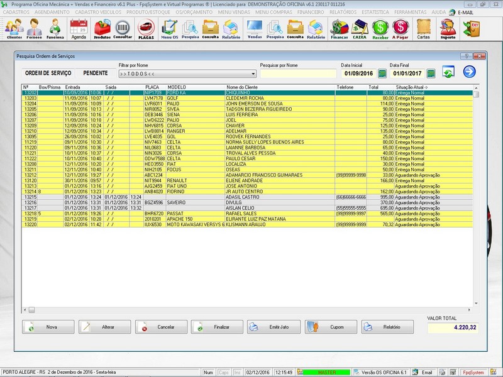Open the FINANCEIRO menu
This screenshot has height=377, width=503.
pyautogui.click(x=311, y=12)
